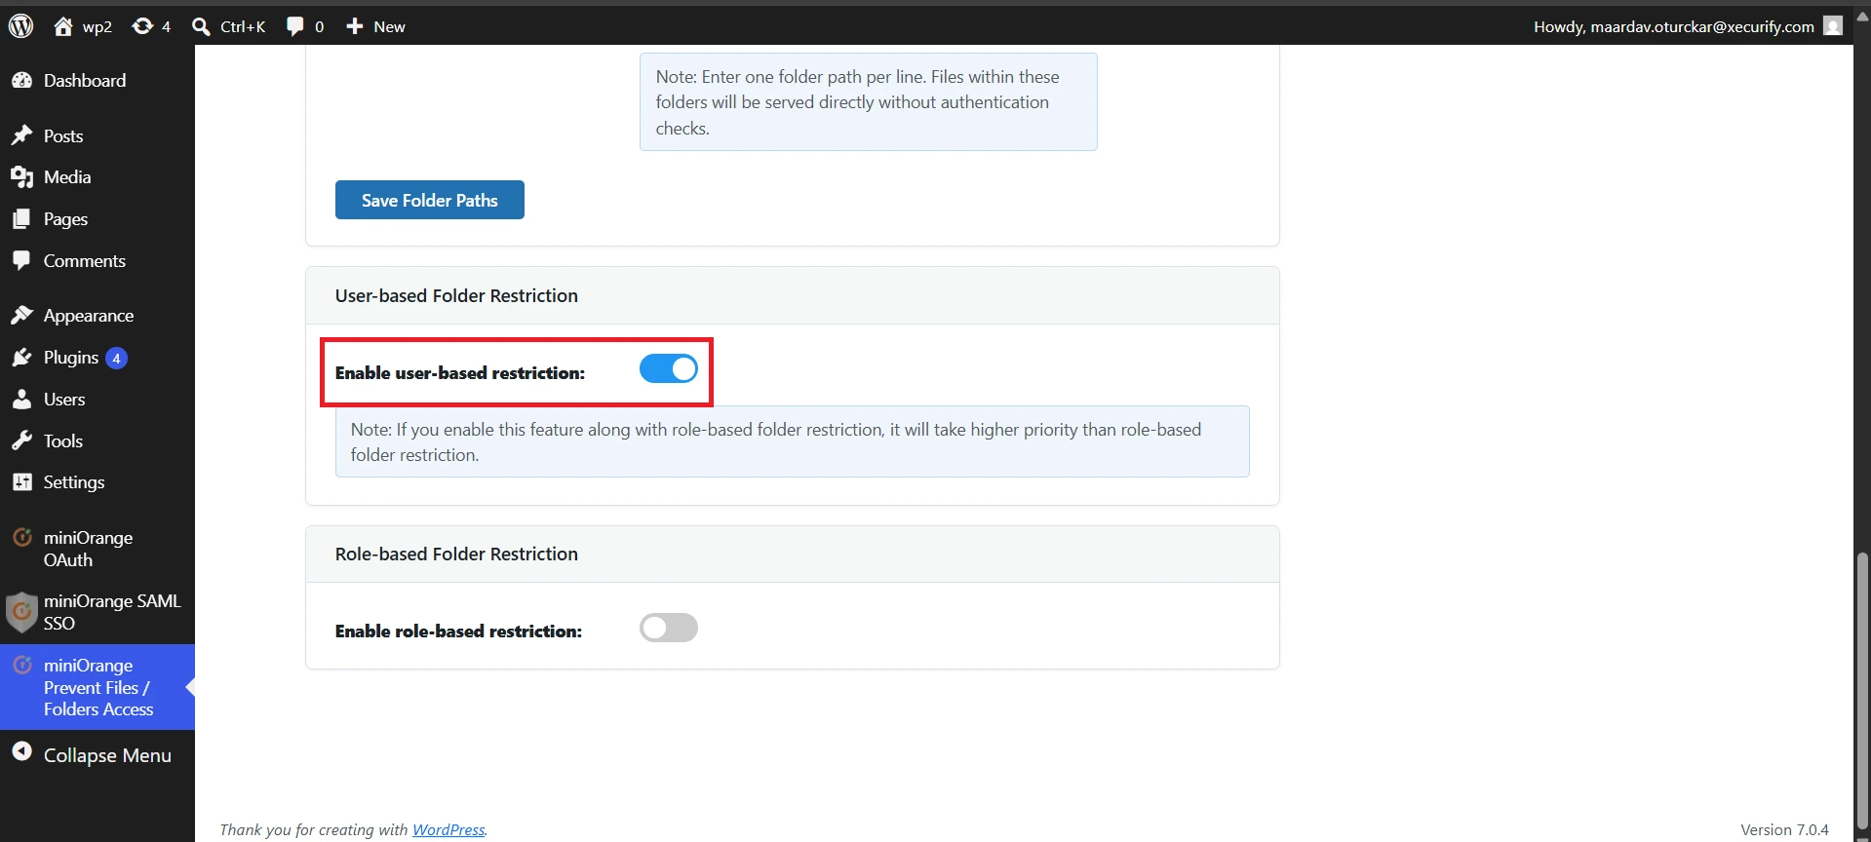Open the updates icon showing 4
The image size is (1871, 842).
tap(142, 26)
